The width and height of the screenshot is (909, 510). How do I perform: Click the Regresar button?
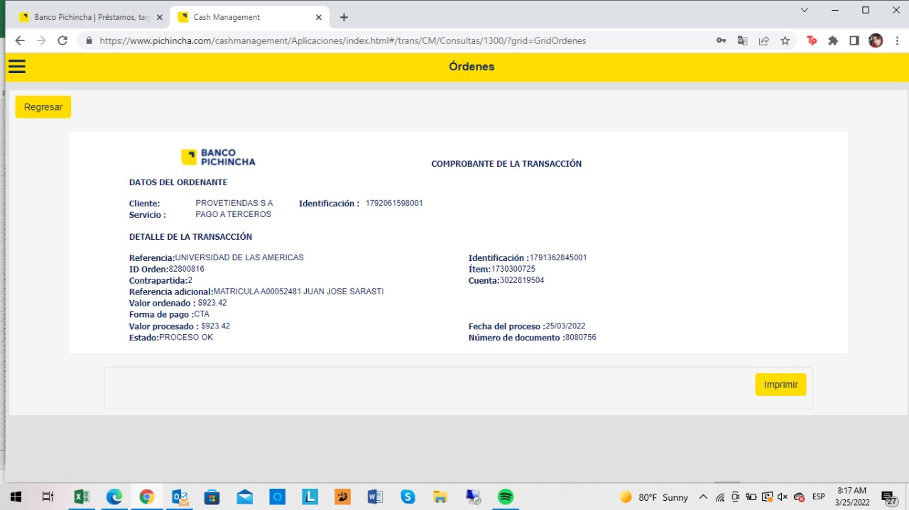pyautogui.click(x=43, y=107)
